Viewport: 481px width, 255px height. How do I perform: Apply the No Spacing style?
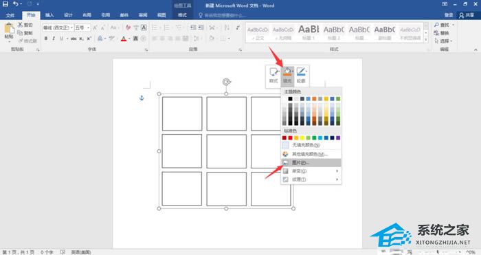click(x=283, y=32)
